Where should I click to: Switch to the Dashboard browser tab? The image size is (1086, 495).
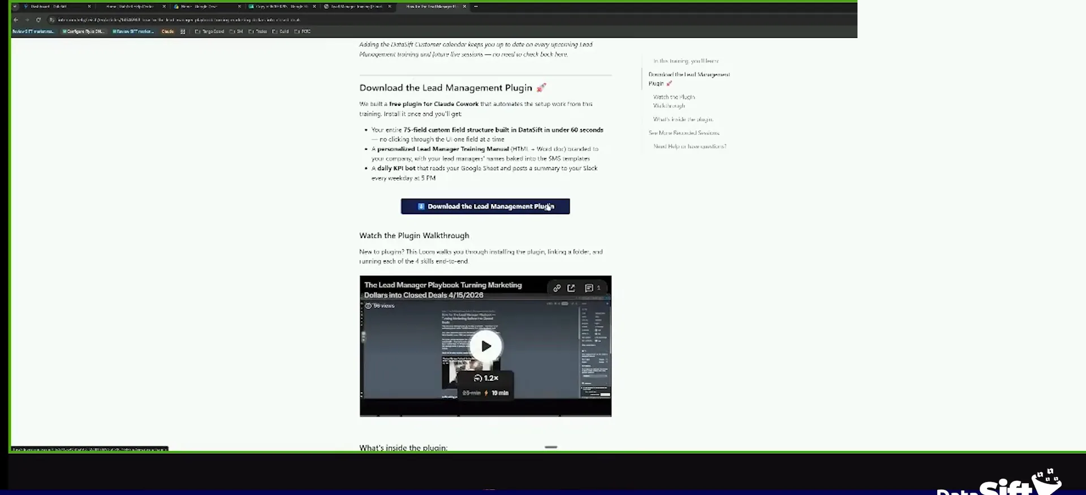(x=55, y=6)
